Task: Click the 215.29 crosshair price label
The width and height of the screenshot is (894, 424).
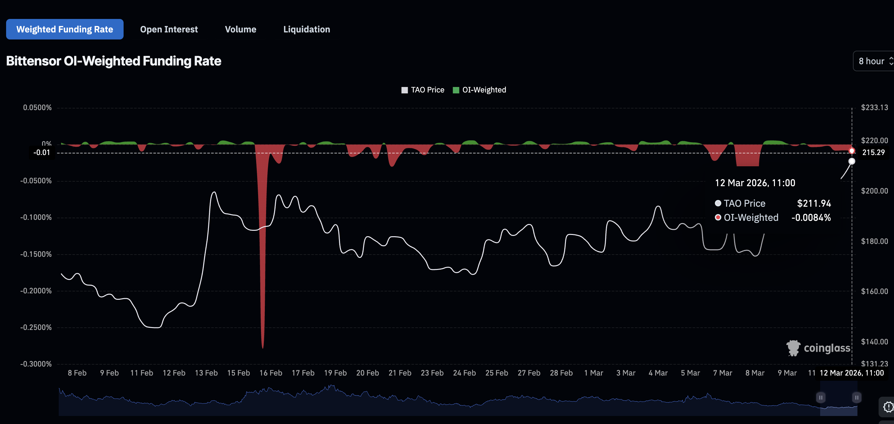Action: 873,152
